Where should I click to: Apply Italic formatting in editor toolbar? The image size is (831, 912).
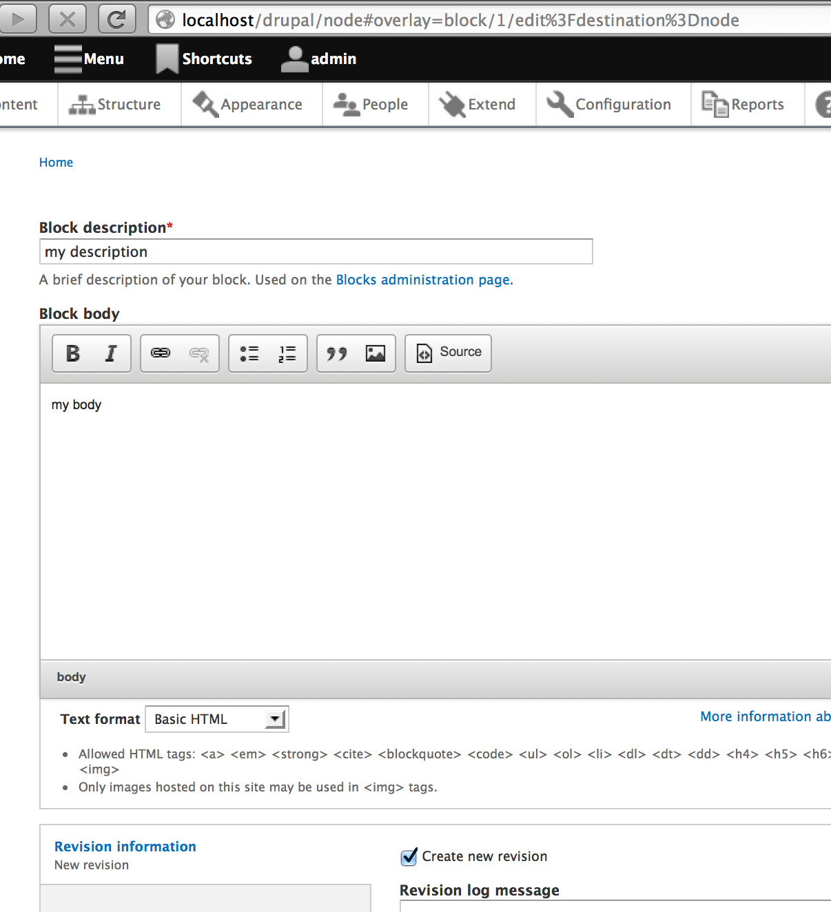pyautogui.click(x=111, y=353)
